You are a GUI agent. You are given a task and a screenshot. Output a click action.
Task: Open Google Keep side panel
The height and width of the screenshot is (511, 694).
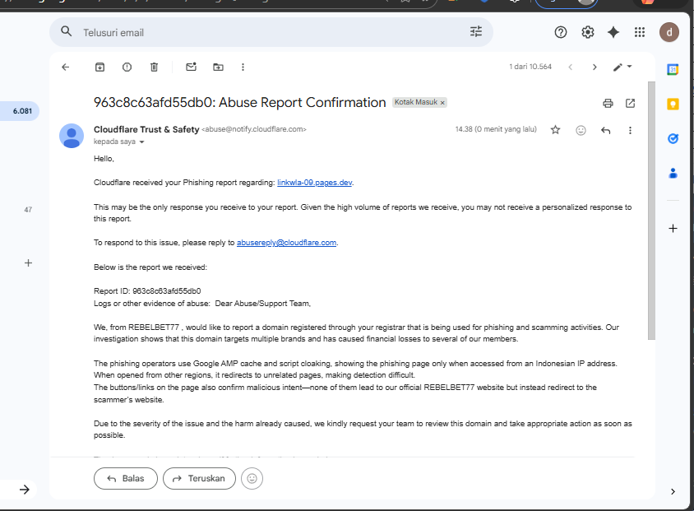pos(673,104)
